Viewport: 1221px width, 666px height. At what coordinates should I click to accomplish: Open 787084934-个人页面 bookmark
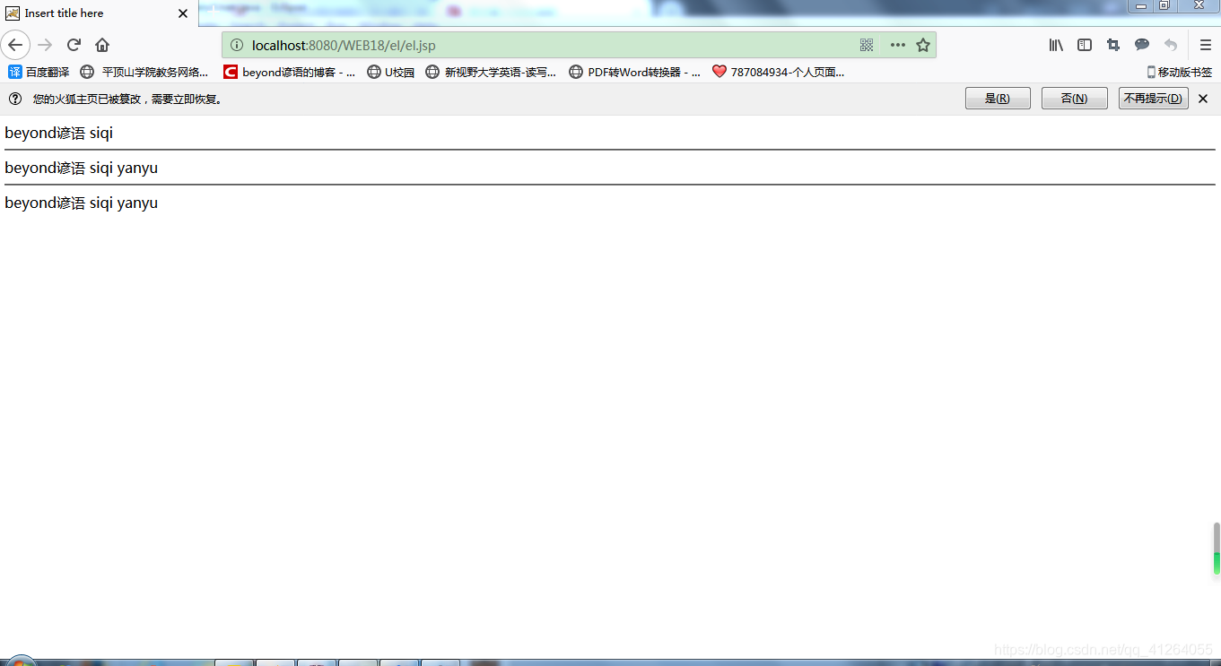coord(779,72)
